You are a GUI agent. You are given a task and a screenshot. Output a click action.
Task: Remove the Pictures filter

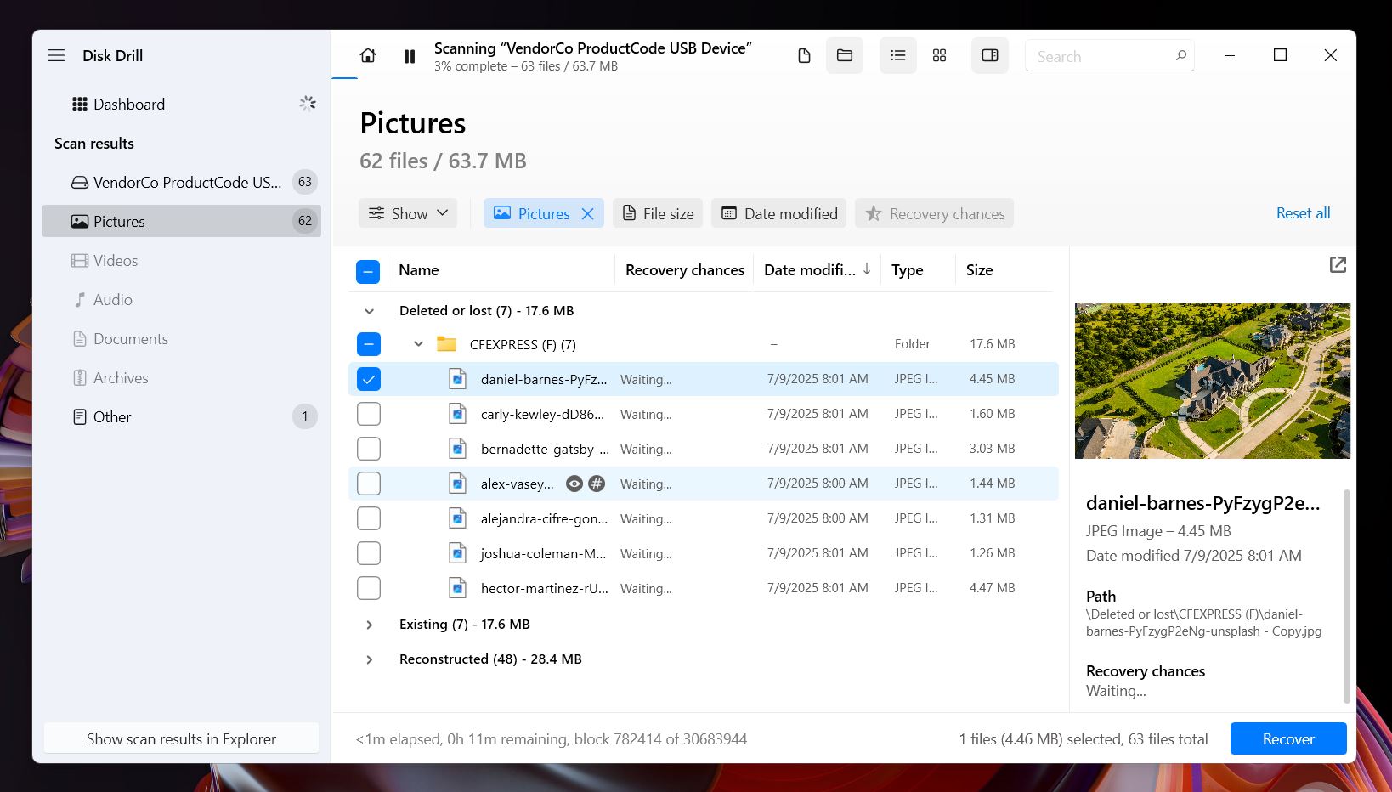click(587, 214)
